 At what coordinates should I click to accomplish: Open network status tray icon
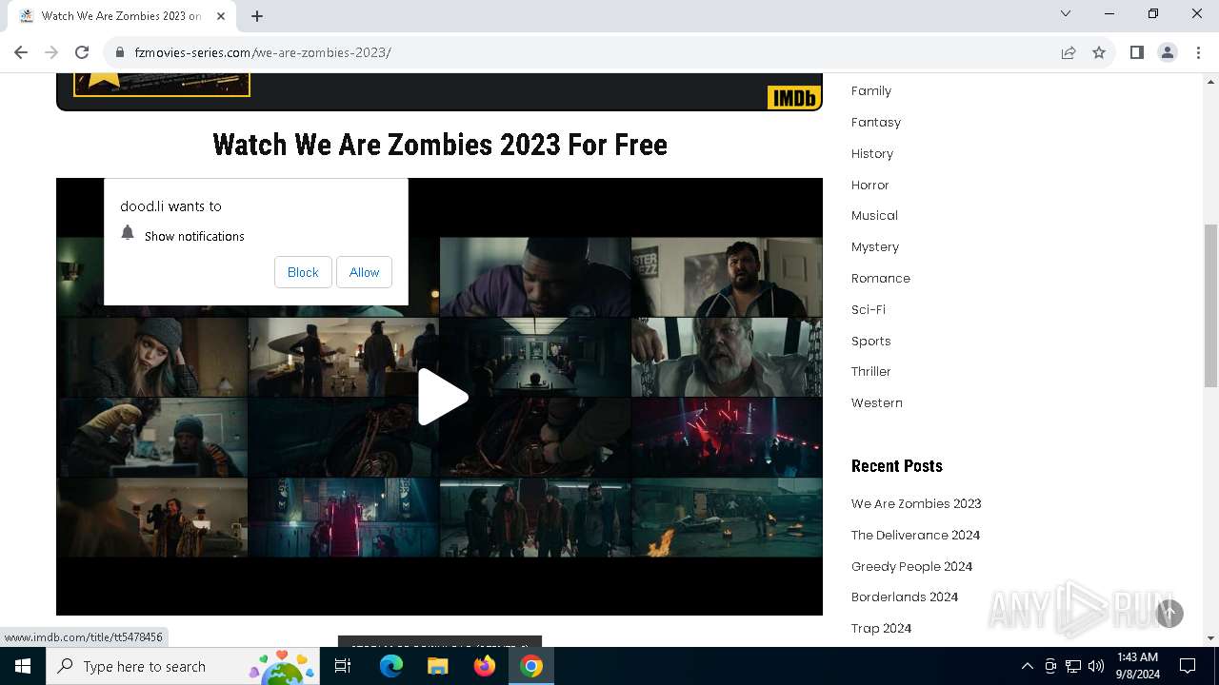click(x=1073, y=666)
